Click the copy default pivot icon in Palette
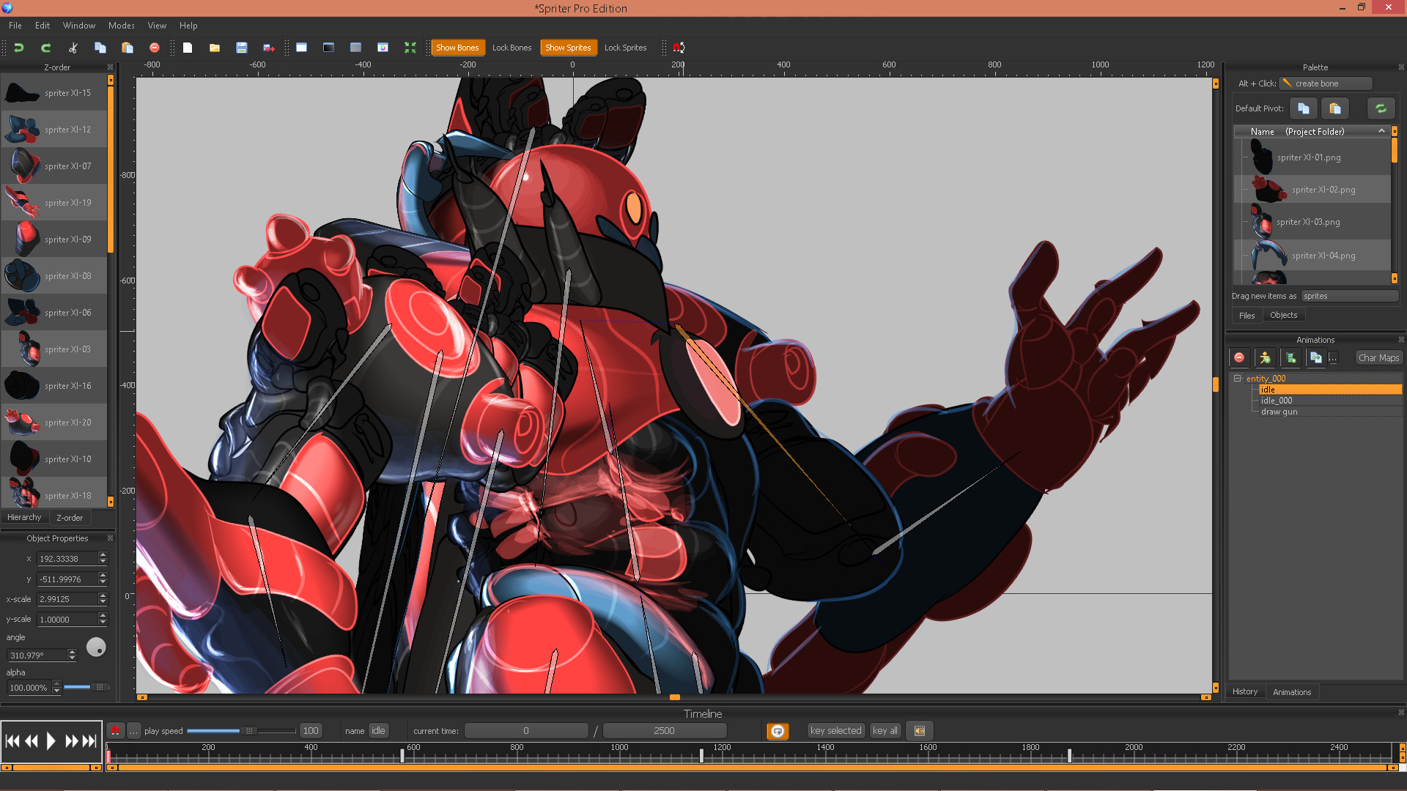Screen dimensions: 1407x791 (x=1304, y=108)
